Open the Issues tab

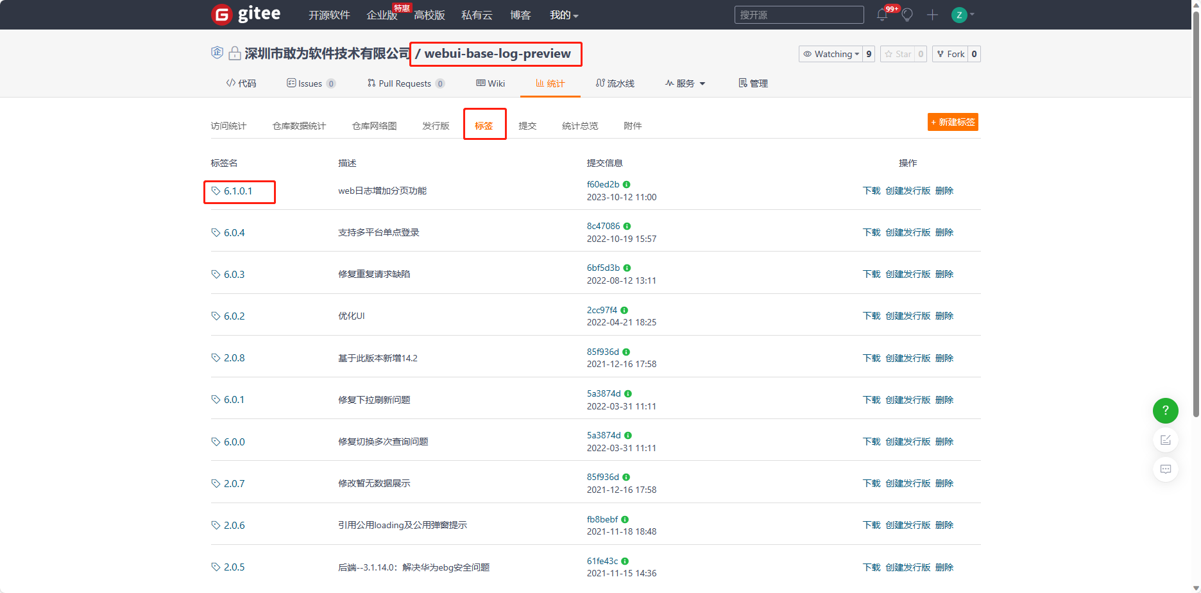click(311, 83)
